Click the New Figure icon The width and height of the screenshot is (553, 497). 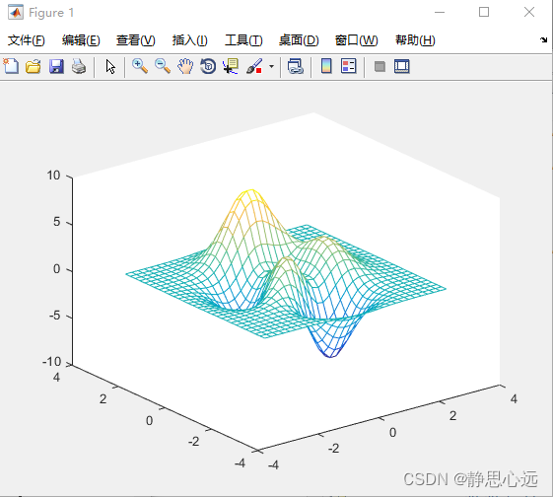click(x=11, y=66)
